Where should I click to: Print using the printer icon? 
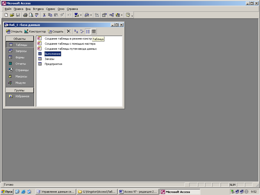(25, 15)
